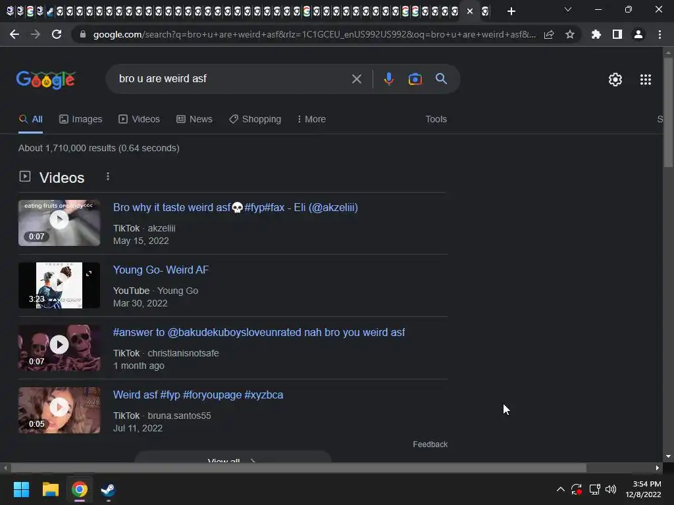
Task: Open Steam from the taskbar
Action: point(108,489)
